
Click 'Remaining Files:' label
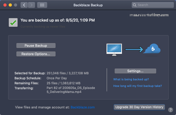[27, 83]
